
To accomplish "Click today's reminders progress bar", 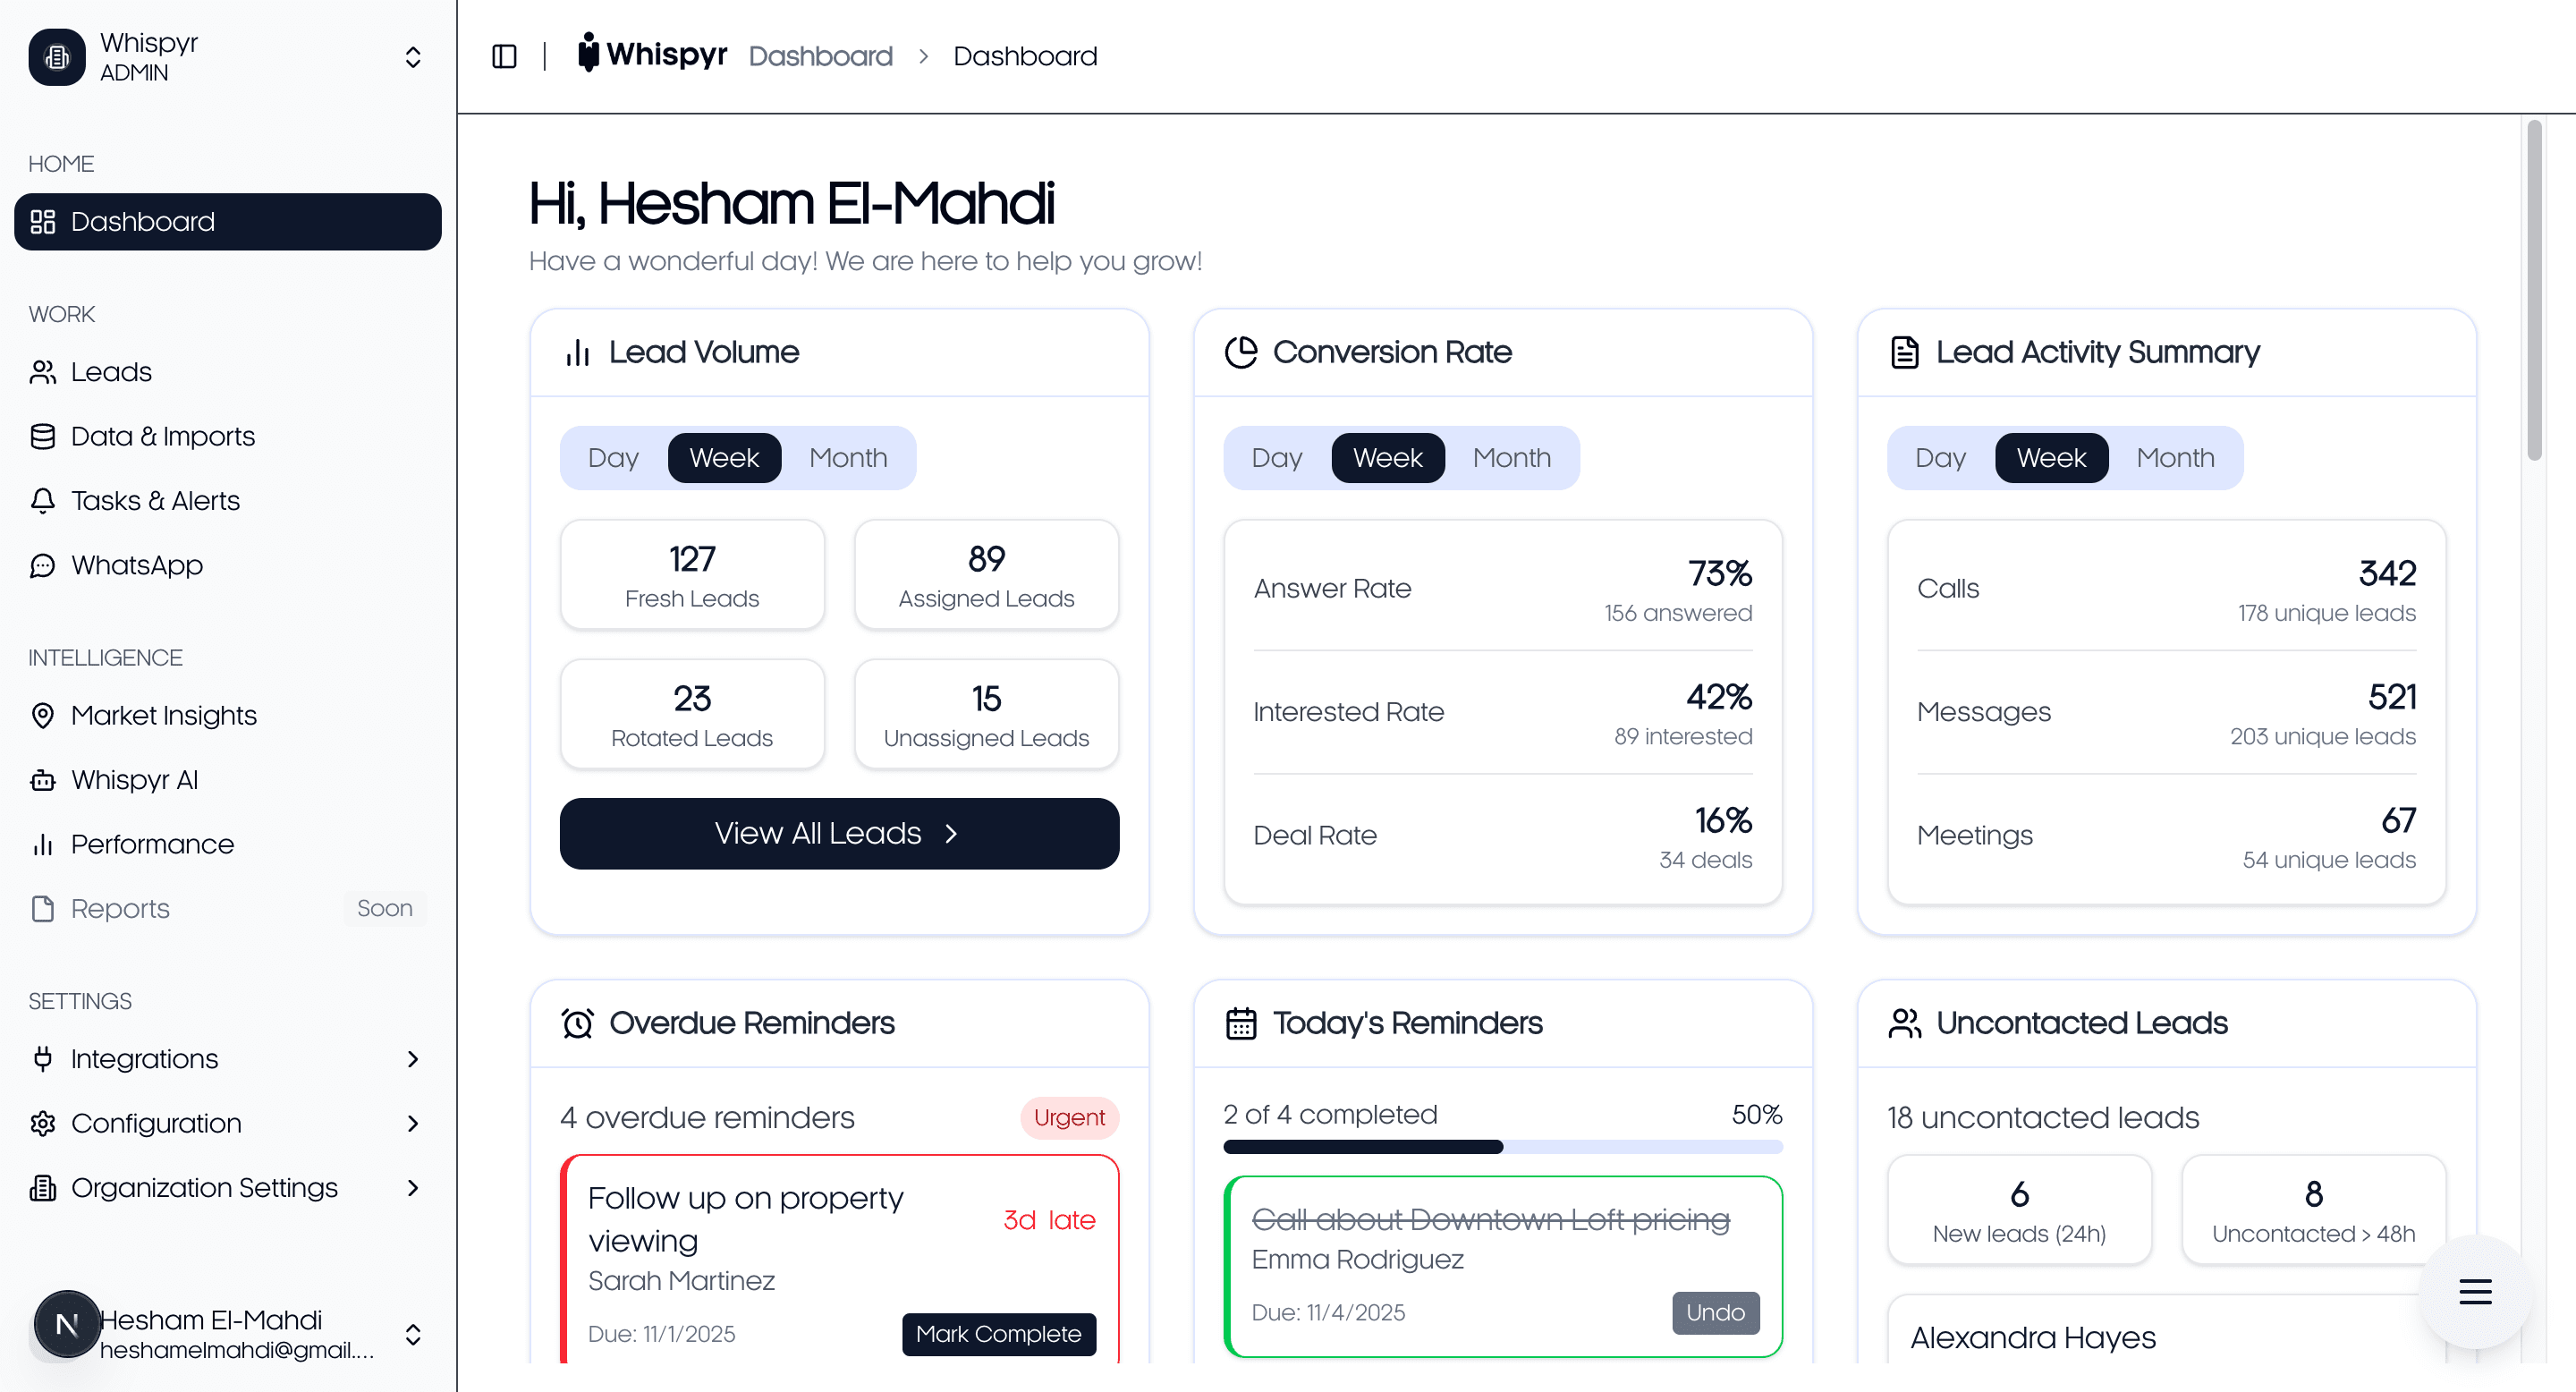I will pos(1502,1147).
